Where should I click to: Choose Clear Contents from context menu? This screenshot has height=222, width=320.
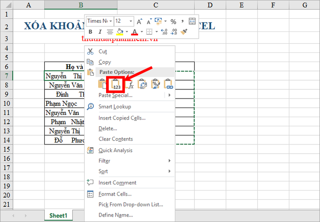click(116, 139)
